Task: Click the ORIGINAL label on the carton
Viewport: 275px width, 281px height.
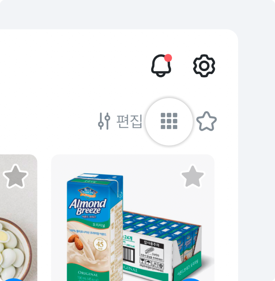Action: [x=88, y=274]
